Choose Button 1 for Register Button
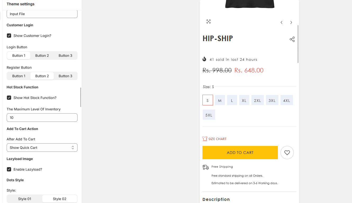Screen dimensions: 352x203 [x=19, y=76]
